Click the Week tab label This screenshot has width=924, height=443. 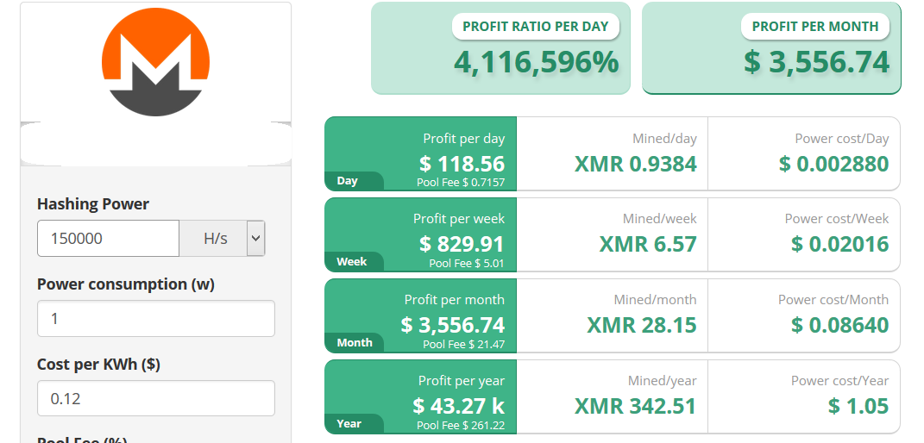tap(352, 262)
